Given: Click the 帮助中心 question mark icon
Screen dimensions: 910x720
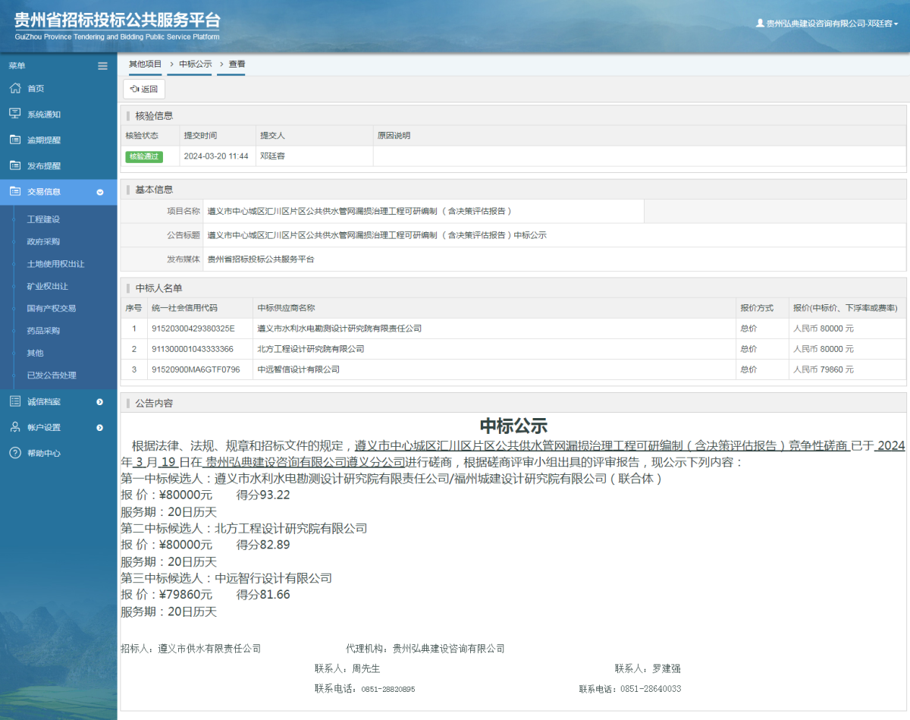Looking at the screenshot, I should click(15, 453).
